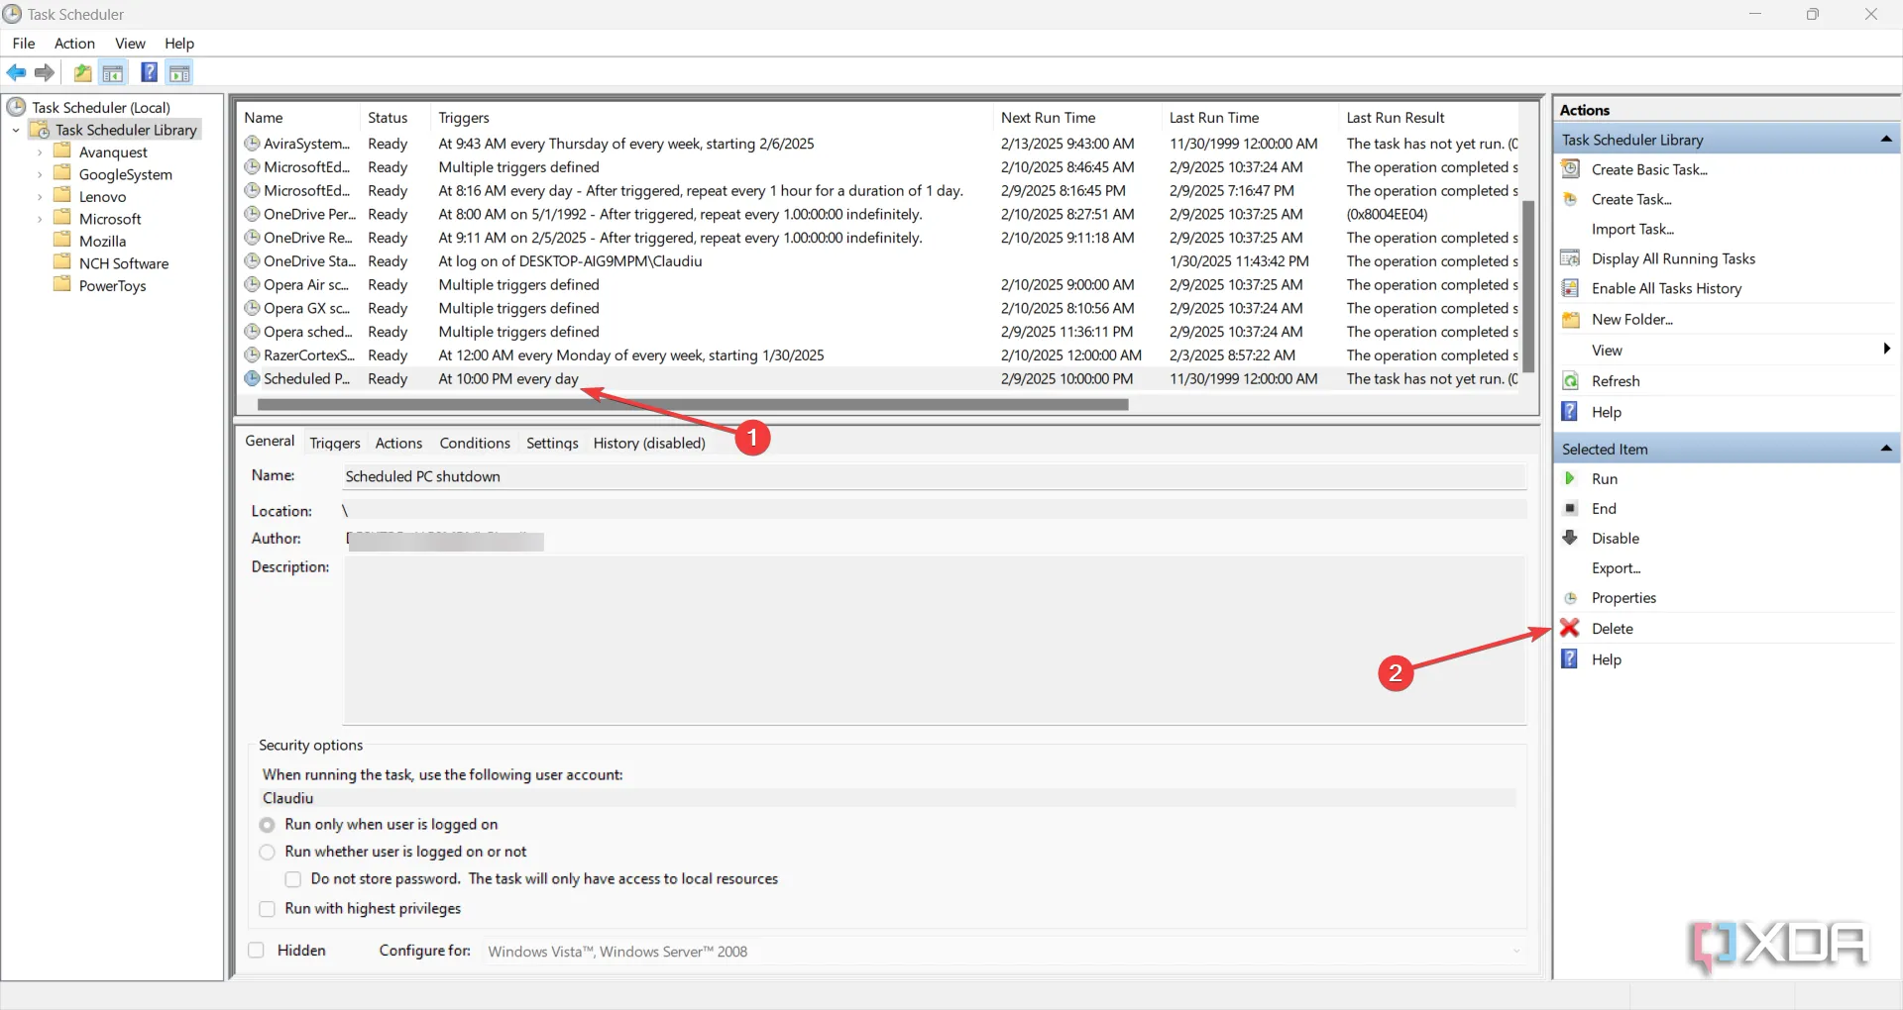
Task: Open the Action menu
Action: click(x=74, y=44)
